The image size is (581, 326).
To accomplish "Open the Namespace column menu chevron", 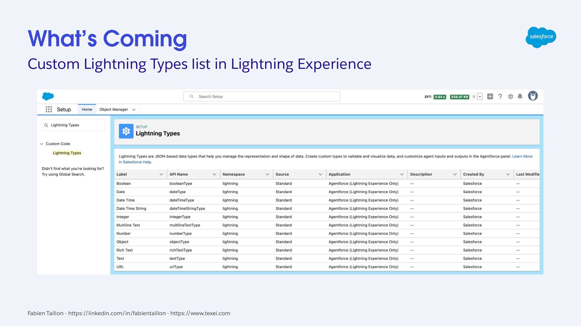I will (268, 174).
